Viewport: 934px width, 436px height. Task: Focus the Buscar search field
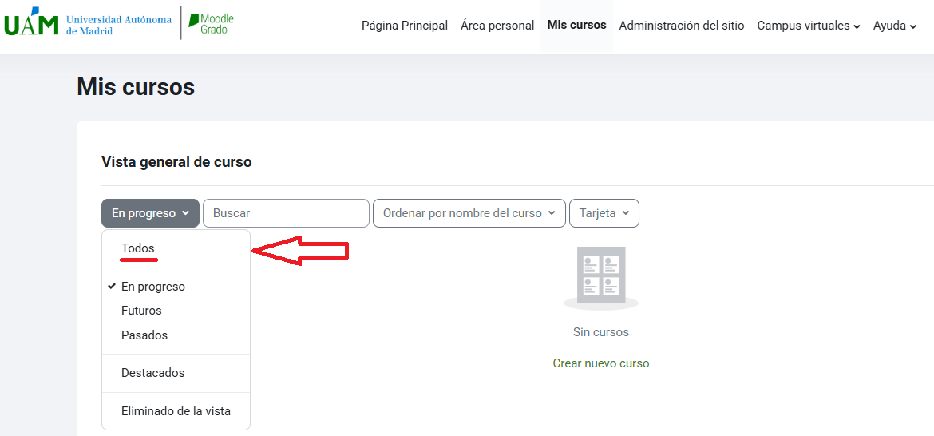pyautogui.click(x=286, y=213)
